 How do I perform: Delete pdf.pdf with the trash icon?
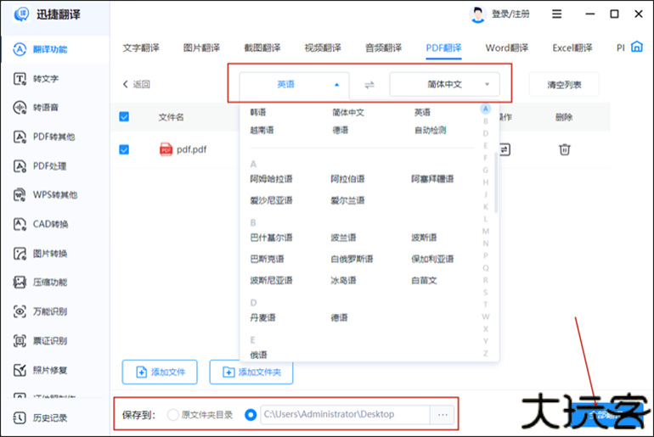[x=564, y=149]
